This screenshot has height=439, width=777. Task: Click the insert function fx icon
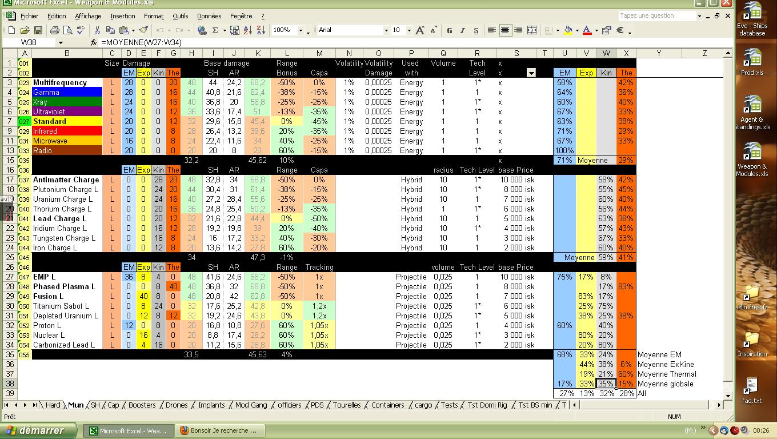(x=94, y=42)
